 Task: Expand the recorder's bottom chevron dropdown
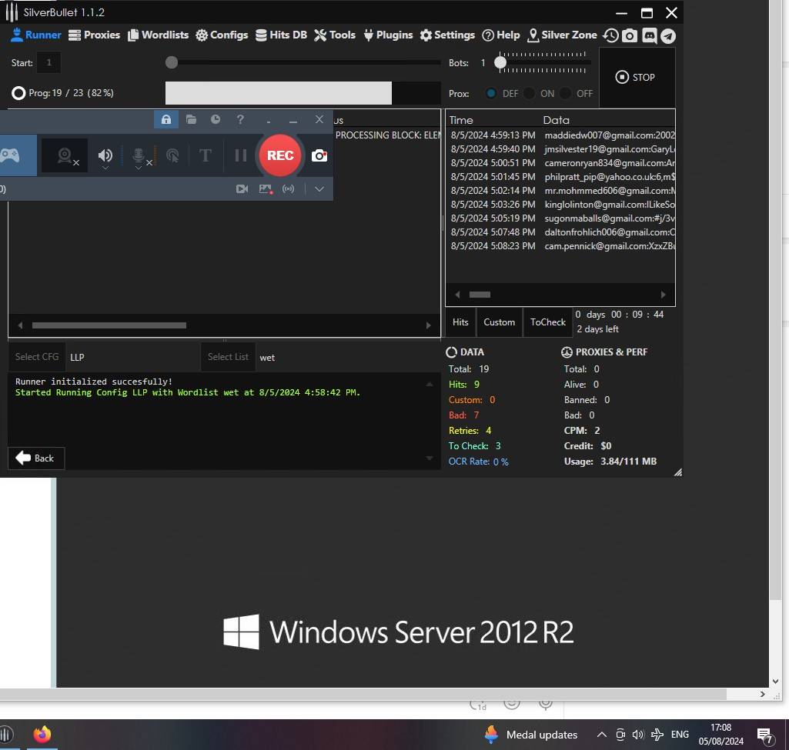pyautogui.click(x=319, y=189)
